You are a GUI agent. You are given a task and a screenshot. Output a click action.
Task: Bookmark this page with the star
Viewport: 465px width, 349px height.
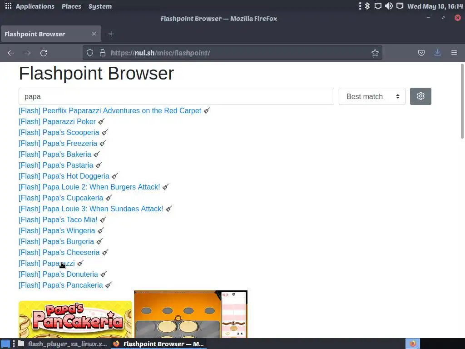pos(375,53)
